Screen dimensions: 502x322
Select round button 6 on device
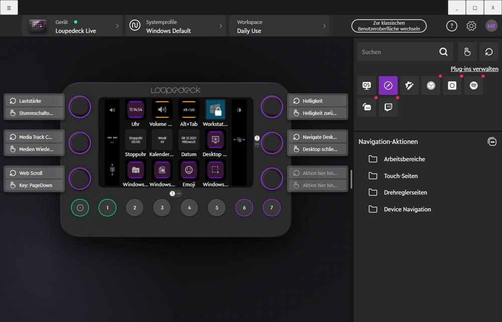(x=244, y=207)
